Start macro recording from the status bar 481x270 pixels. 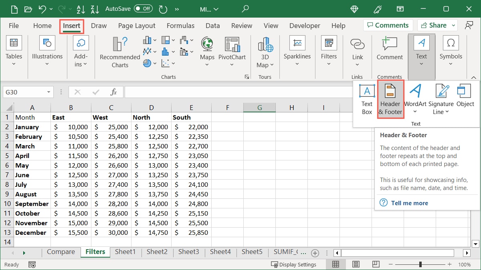pos(32,264)
